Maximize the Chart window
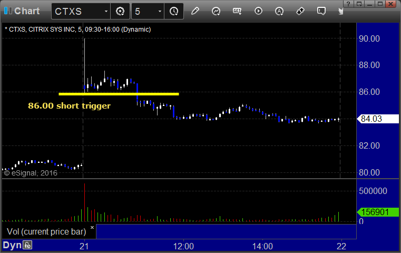The image size is (401, 253). 380,4
